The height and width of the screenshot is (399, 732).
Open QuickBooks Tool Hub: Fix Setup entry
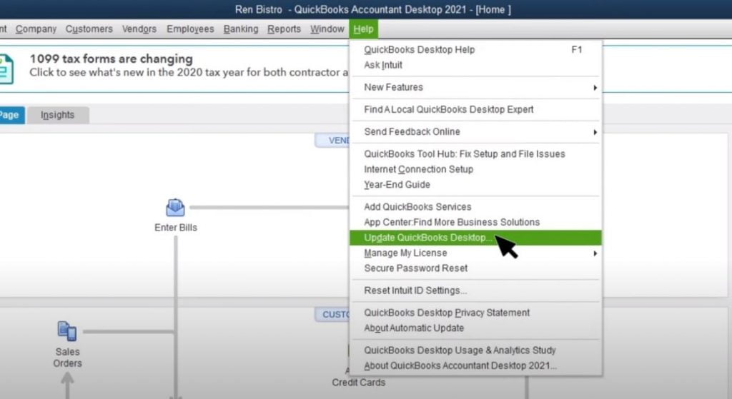click(x=475, y=154)
